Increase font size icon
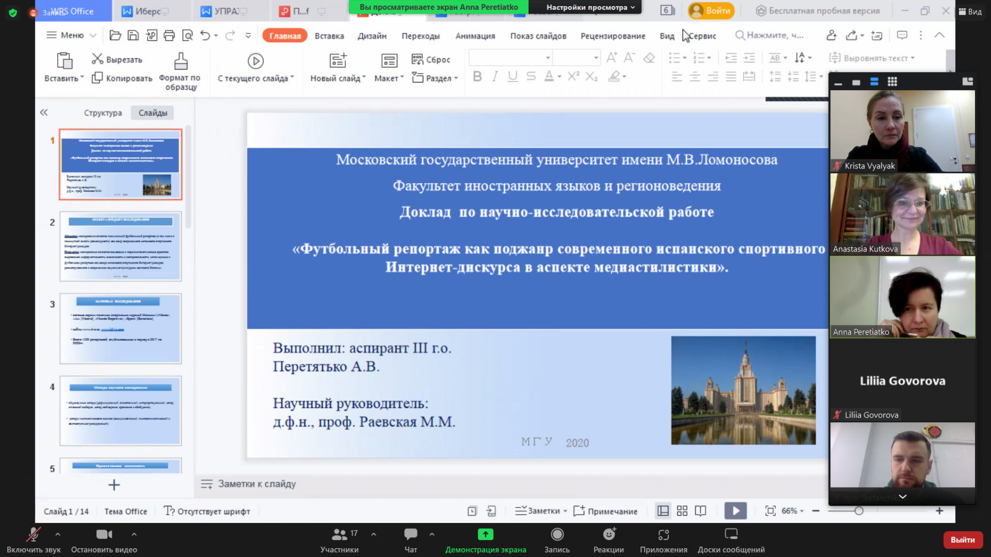Image resolution: width=991 pixels, height=557 pixels. tap(611, 58)
